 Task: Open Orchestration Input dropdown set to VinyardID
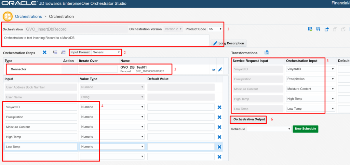pyautogui.click(x=311, y=69)
